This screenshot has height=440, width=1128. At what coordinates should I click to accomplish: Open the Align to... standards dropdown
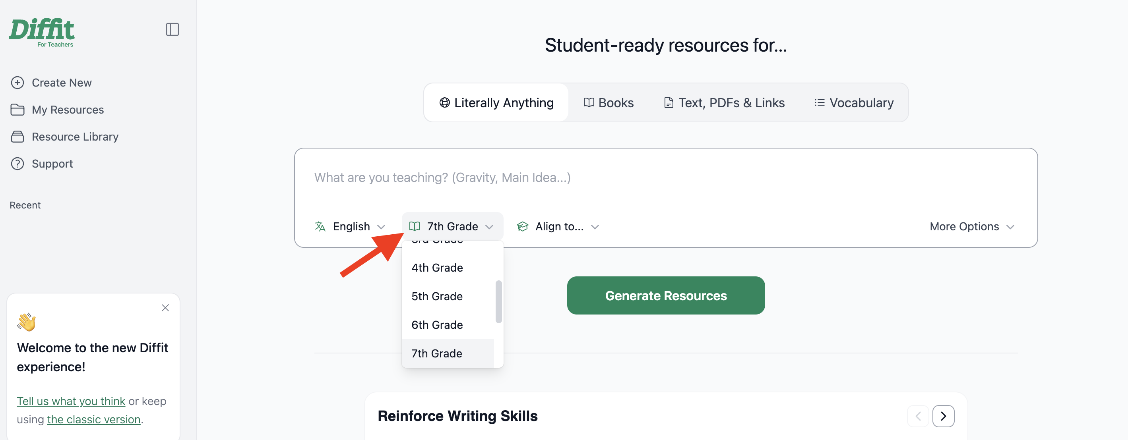coord(558,227)
